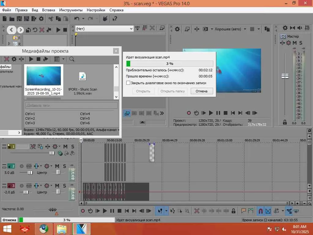Open the Файл menu
Viewport: 313px width, 235px height.
click(x=6, y=10)
